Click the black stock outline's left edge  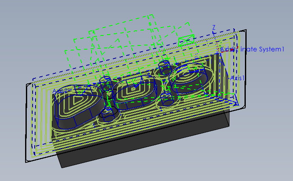coord(26,121)
